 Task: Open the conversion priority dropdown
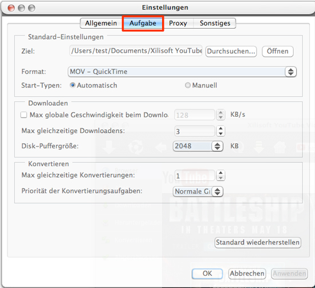pyautogui.click(x=198, y=191)
